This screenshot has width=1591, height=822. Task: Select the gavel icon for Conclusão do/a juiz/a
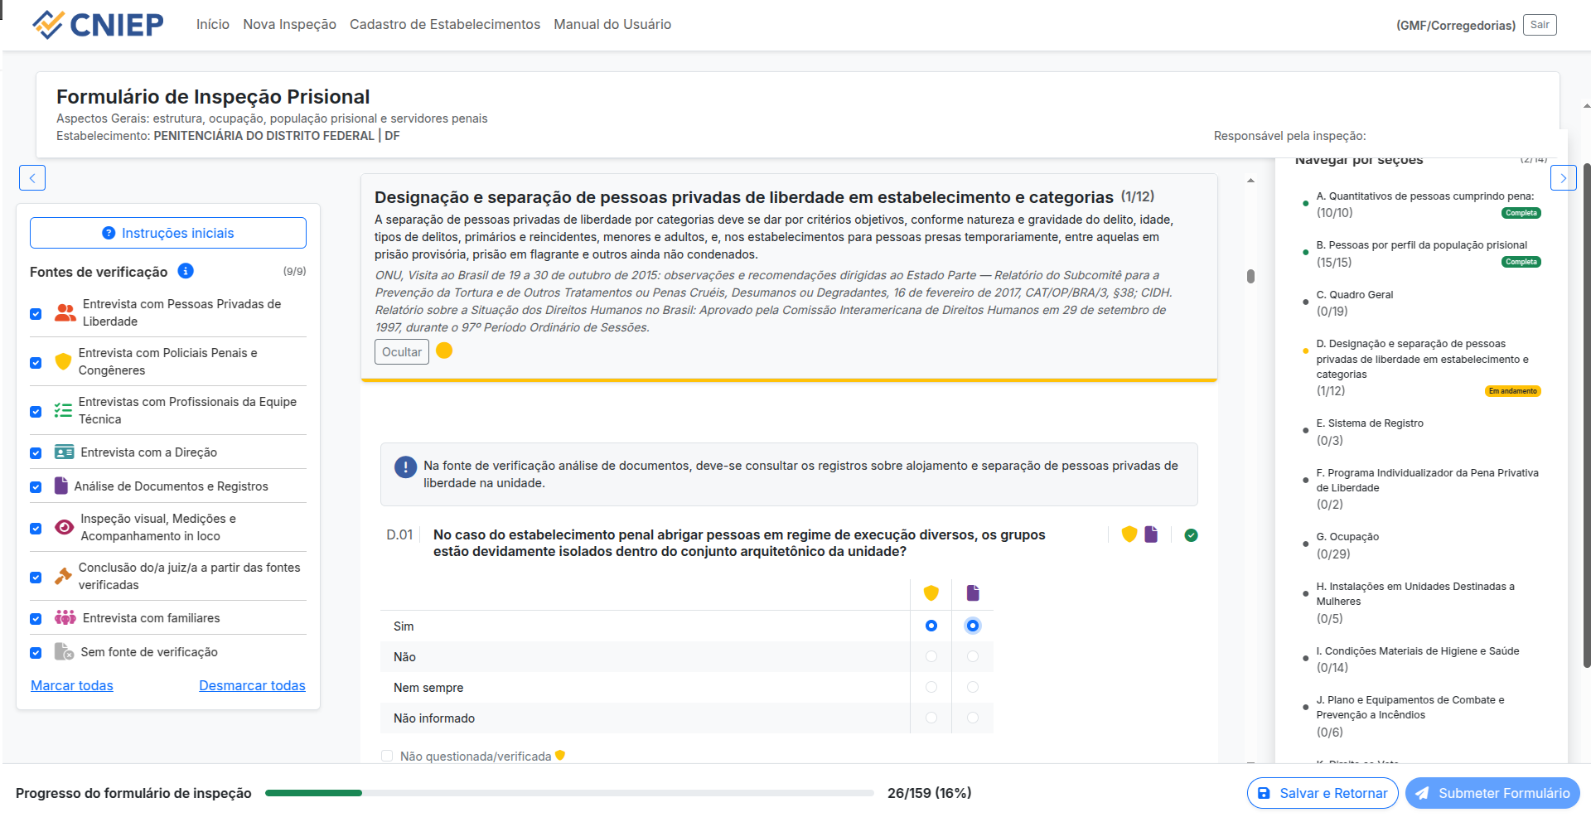pos(62,576)
